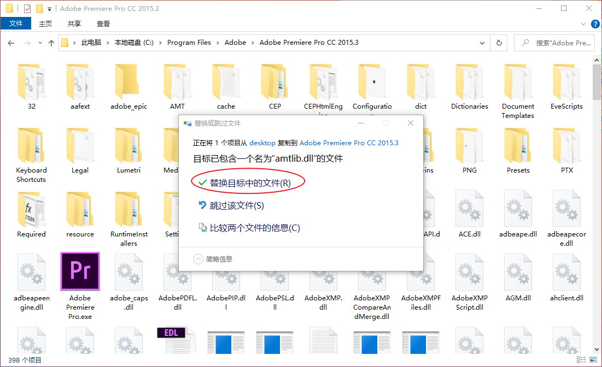Open the 32 folder
This screenshot has width=602, height=367.
pyautogui.click(x=31, y=82)
